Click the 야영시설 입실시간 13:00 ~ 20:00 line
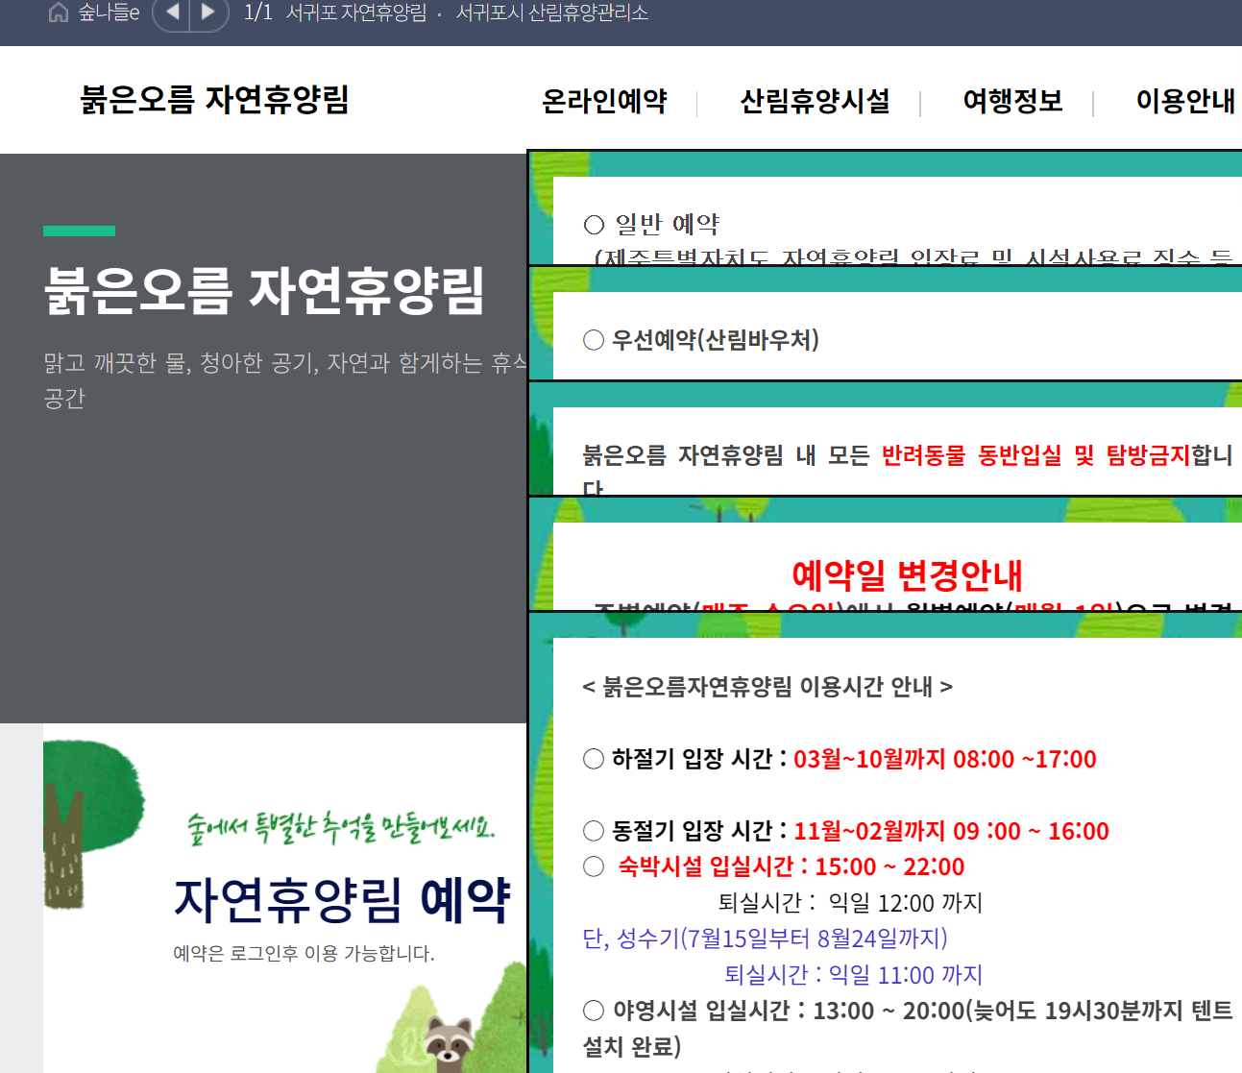 907,1028
